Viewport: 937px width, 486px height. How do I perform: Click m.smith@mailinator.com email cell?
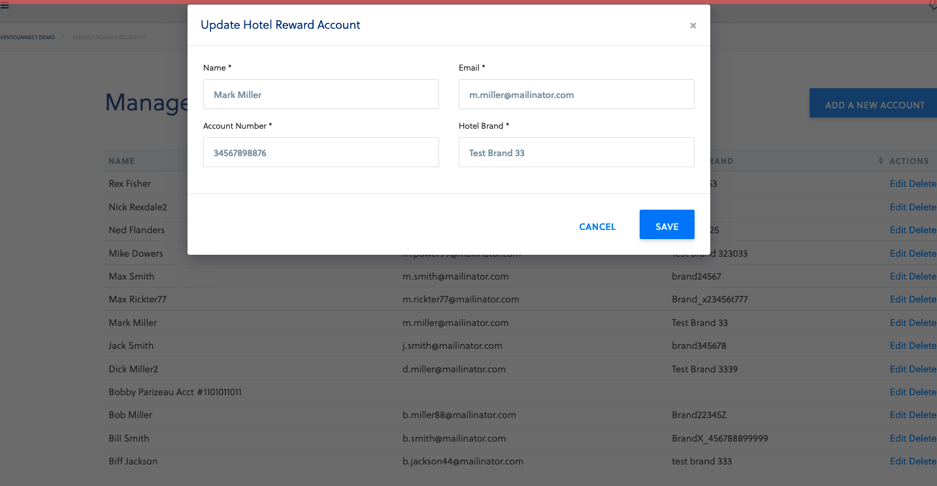point(455,276)
